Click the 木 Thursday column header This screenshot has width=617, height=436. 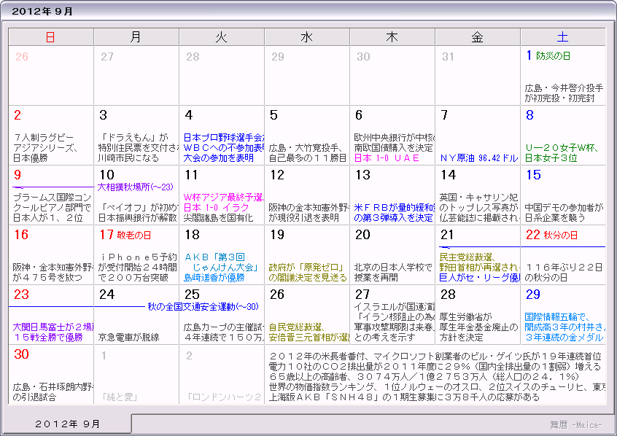pyautogui.click(x=392, y=37)
